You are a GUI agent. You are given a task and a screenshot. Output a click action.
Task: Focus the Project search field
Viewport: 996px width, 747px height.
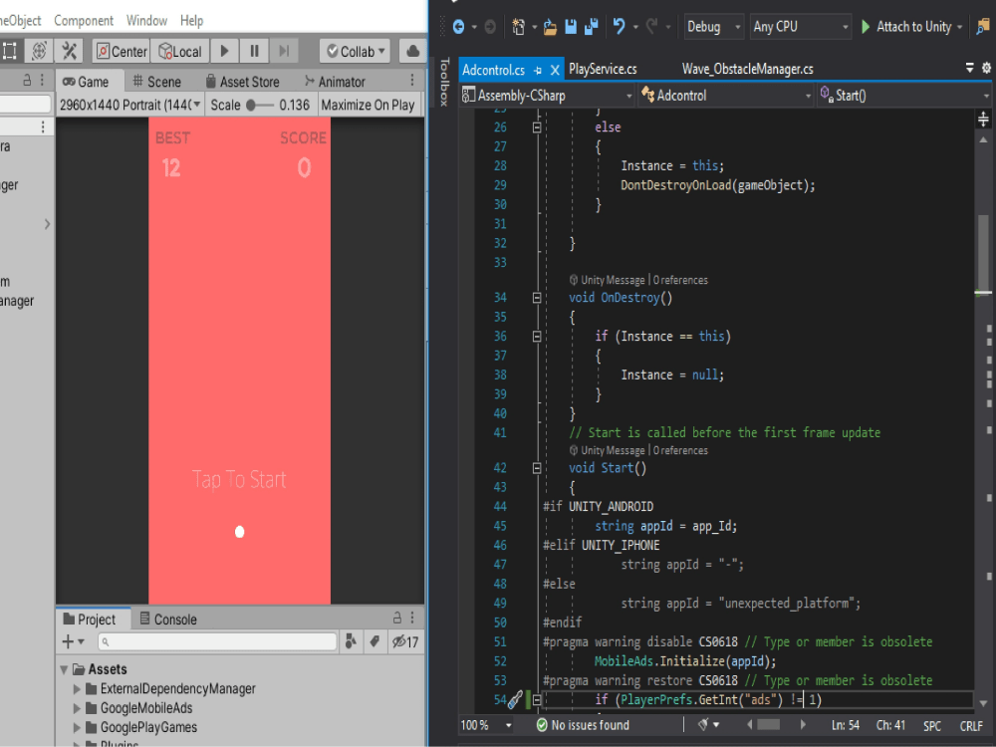tap(217, 642)
